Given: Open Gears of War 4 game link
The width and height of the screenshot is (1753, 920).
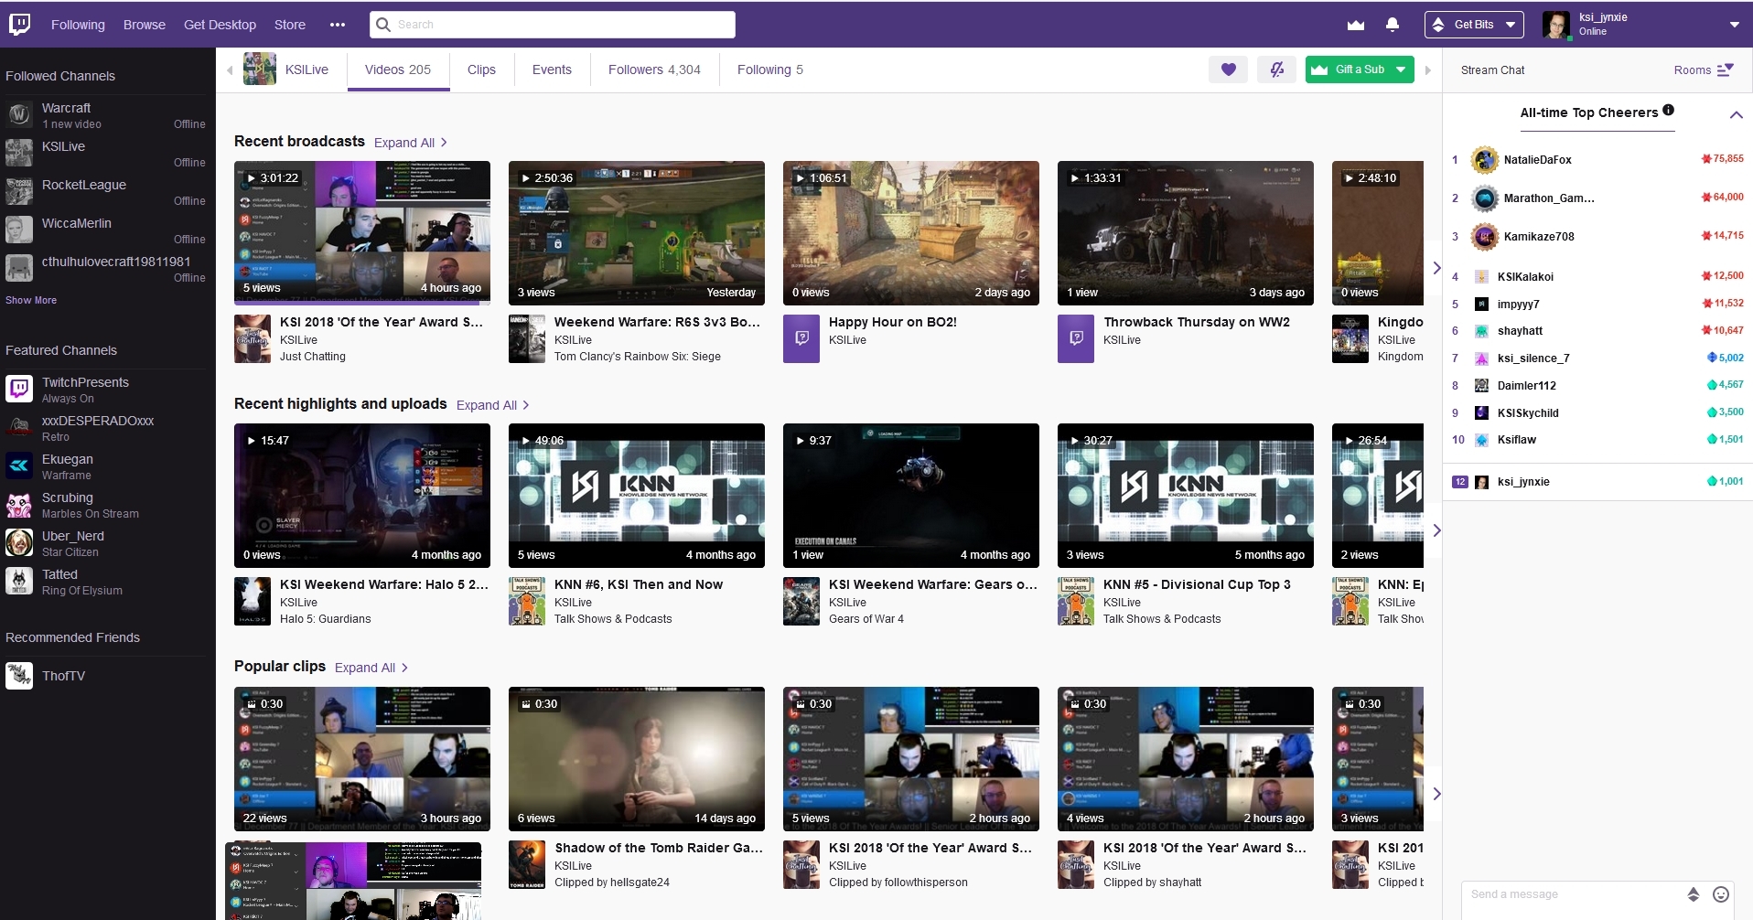Looking at the screenshot, I should 866,619.
